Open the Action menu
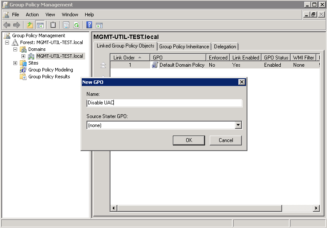 click(32, 15)
